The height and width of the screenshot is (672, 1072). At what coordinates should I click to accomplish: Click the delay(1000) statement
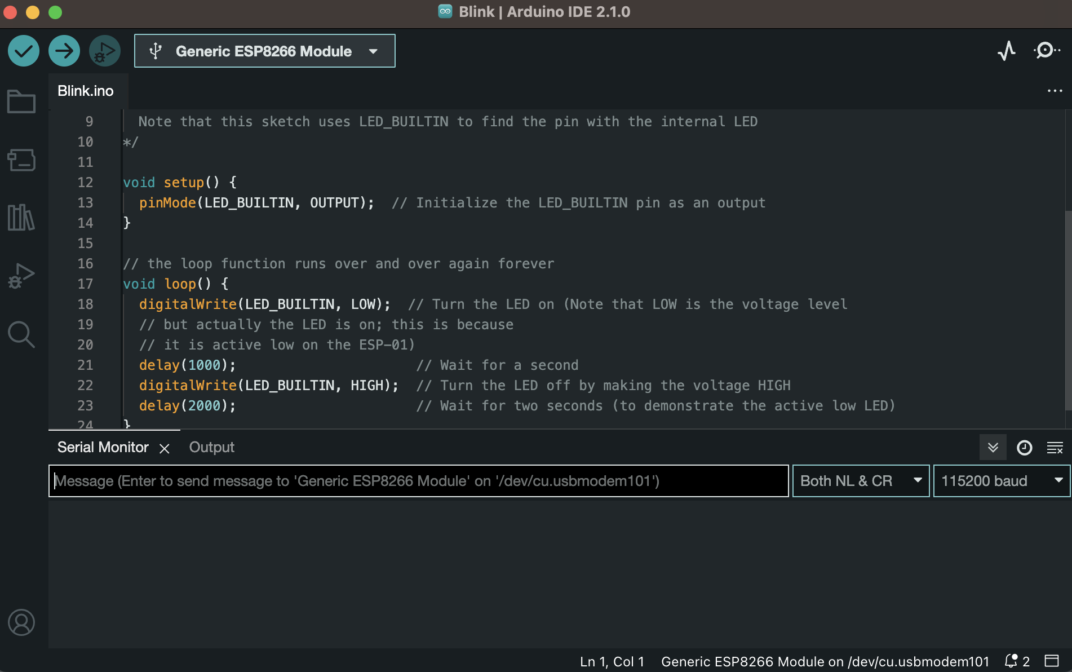[188, 365]
